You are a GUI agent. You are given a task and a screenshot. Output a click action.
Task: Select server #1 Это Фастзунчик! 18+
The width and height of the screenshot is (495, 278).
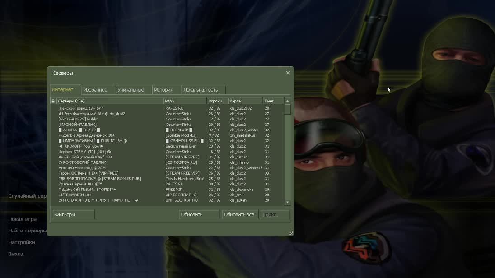point(167,114)
